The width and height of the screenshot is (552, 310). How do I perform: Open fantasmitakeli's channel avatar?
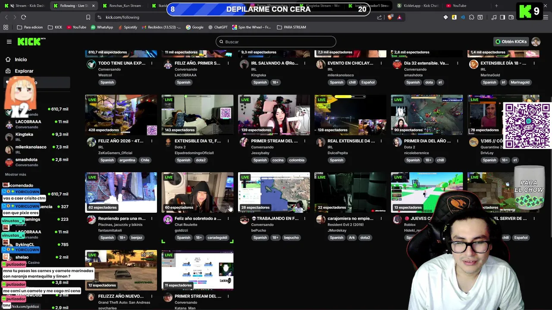(x=91, y=220)
